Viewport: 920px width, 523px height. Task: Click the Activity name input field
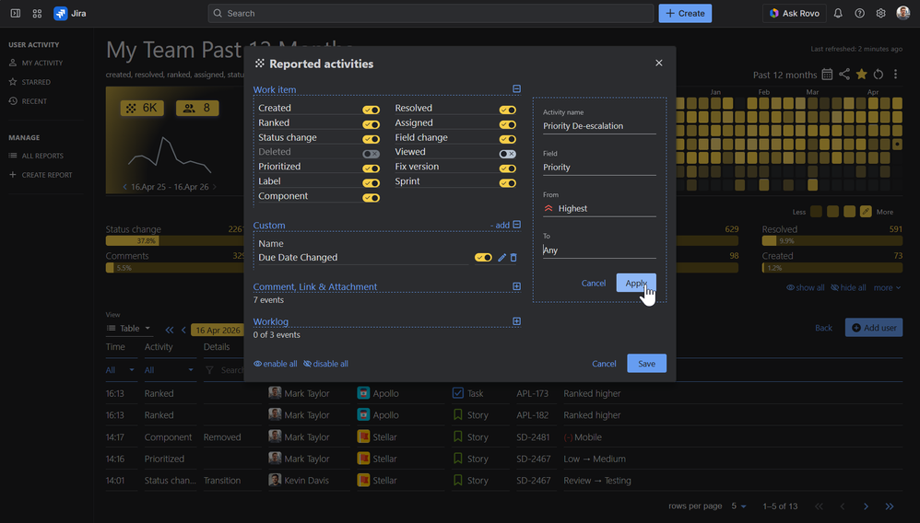coord(599,126)
